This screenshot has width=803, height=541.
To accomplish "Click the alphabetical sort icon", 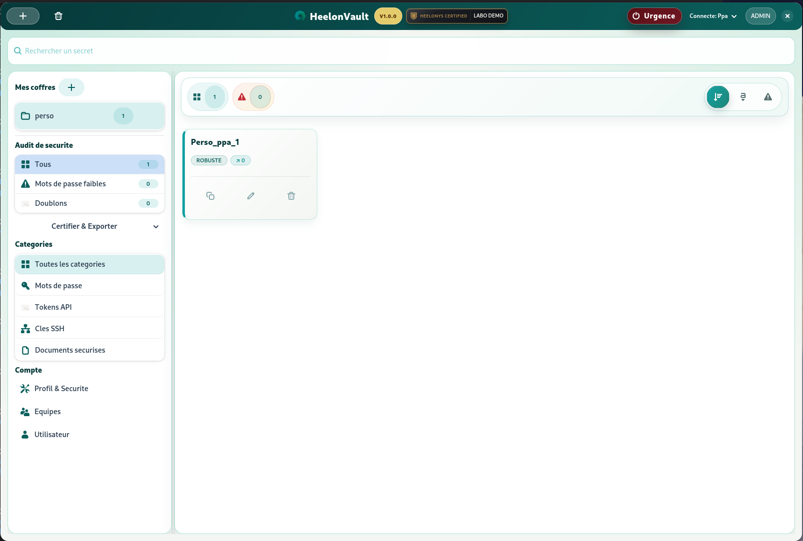I will (x=743, y=97).
